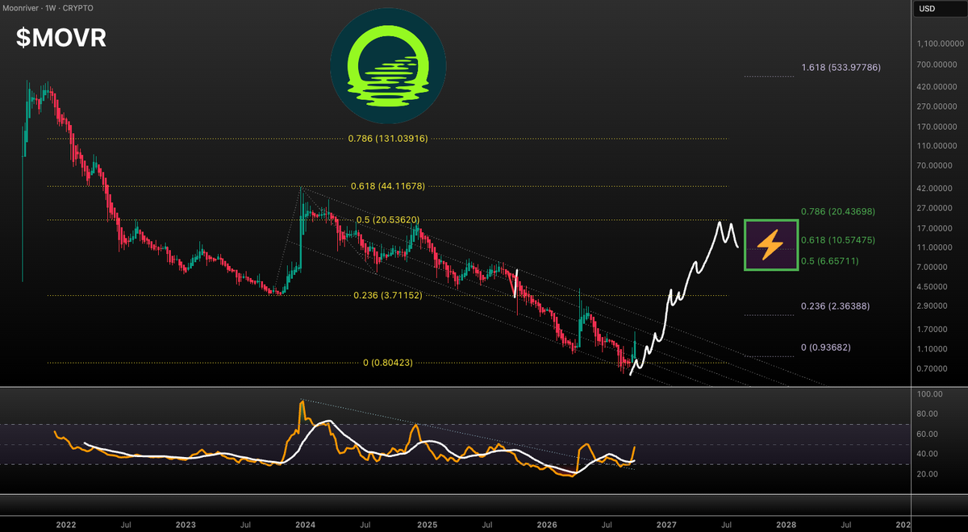
Task: Click the lightning bolt icon in green box
Action: (x=770, y=244)
